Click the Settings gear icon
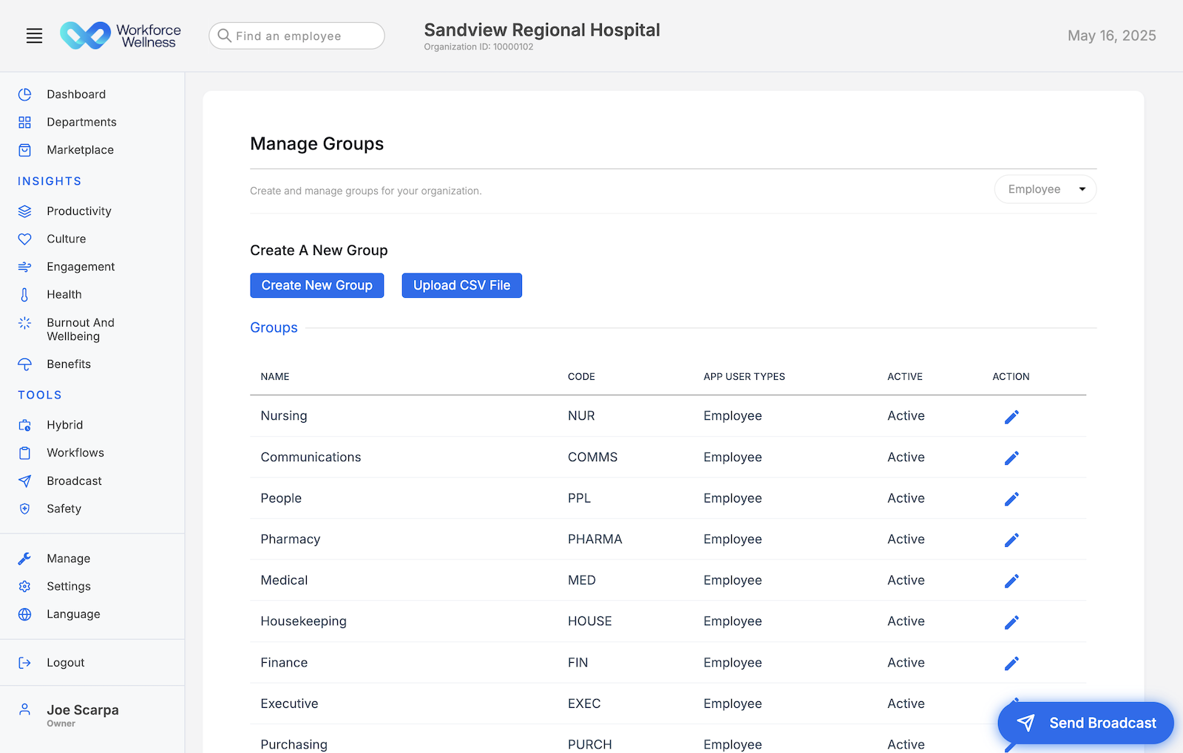Image resolution: width=1183 pixels, height=753 pixels. (x=24, y=586)
